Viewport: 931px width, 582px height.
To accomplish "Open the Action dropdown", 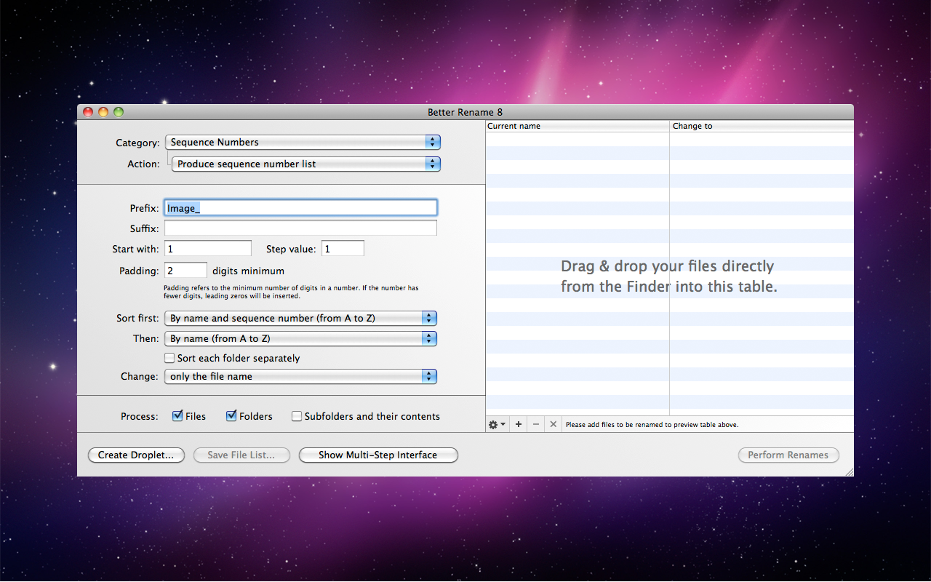I will pos(306,164).
